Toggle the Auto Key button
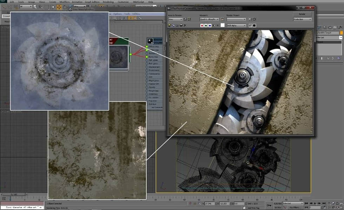The width and height of the screenshot is (344, 210). (278, 203)
